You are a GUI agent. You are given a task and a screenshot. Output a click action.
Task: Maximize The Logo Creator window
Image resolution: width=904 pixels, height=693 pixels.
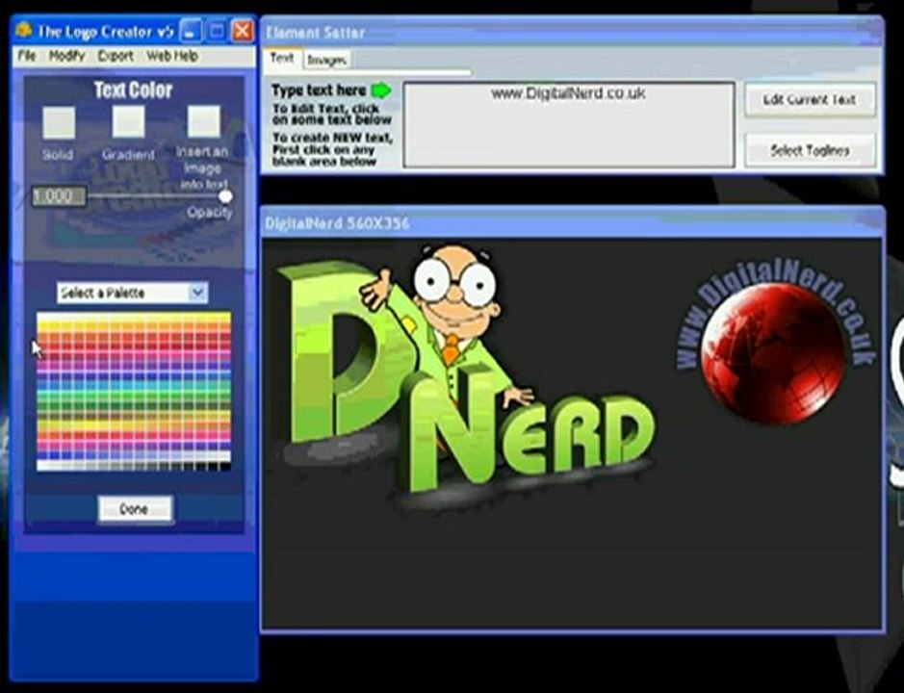tap(217, 31)
